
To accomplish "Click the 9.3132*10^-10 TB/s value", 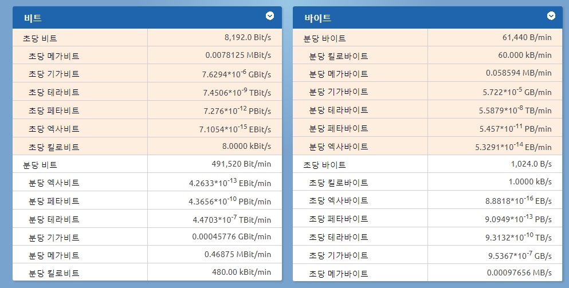I will tap(519, 237).
